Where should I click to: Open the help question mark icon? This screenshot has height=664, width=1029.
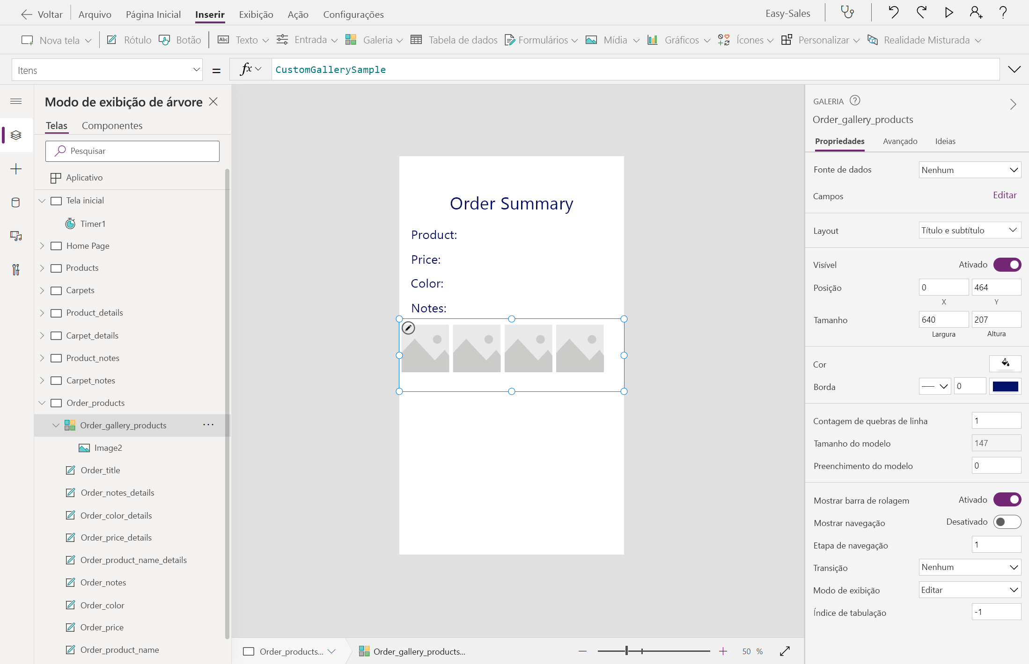[x=1003, y=13]
